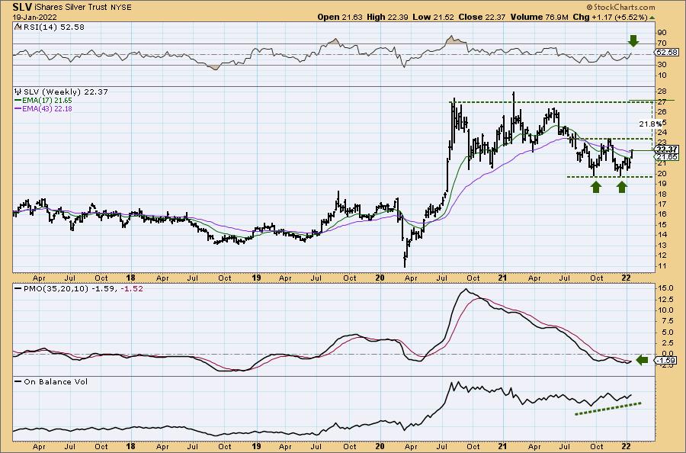Click the 30 level on the RSI axis
The height and width of the screenshot is (453, 686).
pos(661,65)
